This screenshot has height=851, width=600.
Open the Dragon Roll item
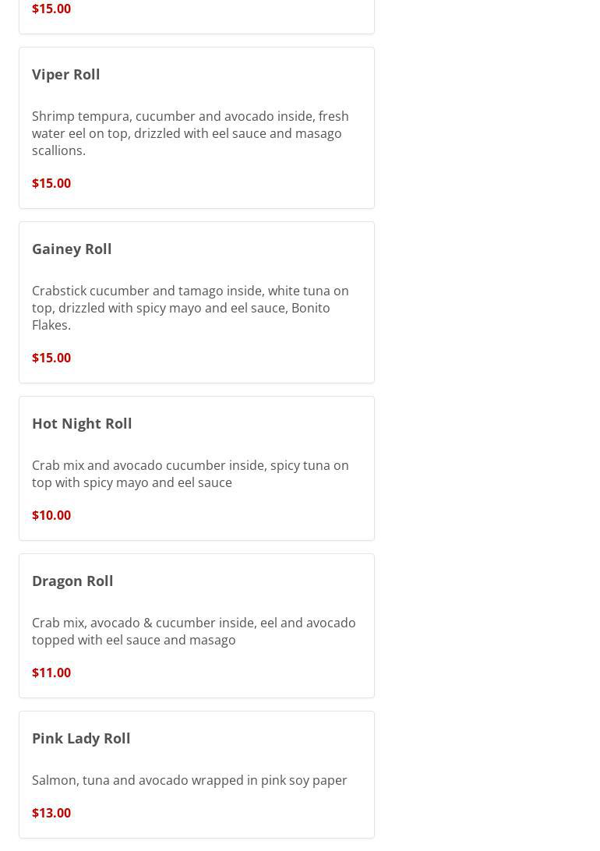[72, 581]
